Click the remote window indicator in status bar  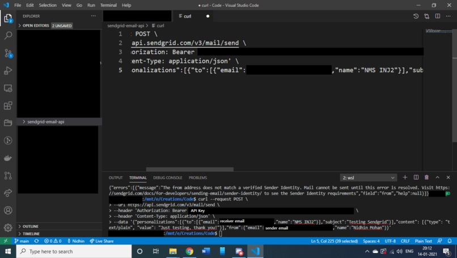click(6, 241)
